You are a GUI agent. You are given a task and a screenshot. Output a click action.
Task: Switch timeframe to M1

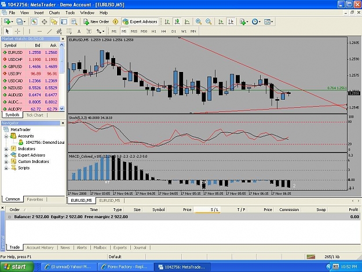(114, 31)
